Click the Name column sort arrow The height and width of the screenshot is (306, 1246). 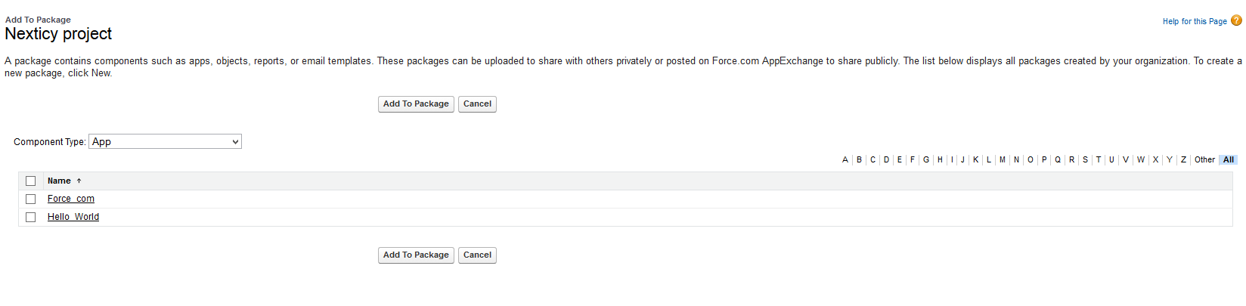tap(79, 181)
